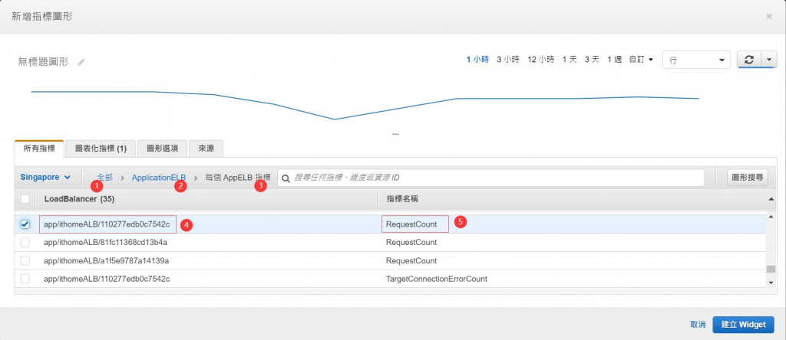Edit the graph title with the pencil icon
The height and width of the screenshot is (340, 786).
coord(81,63)
